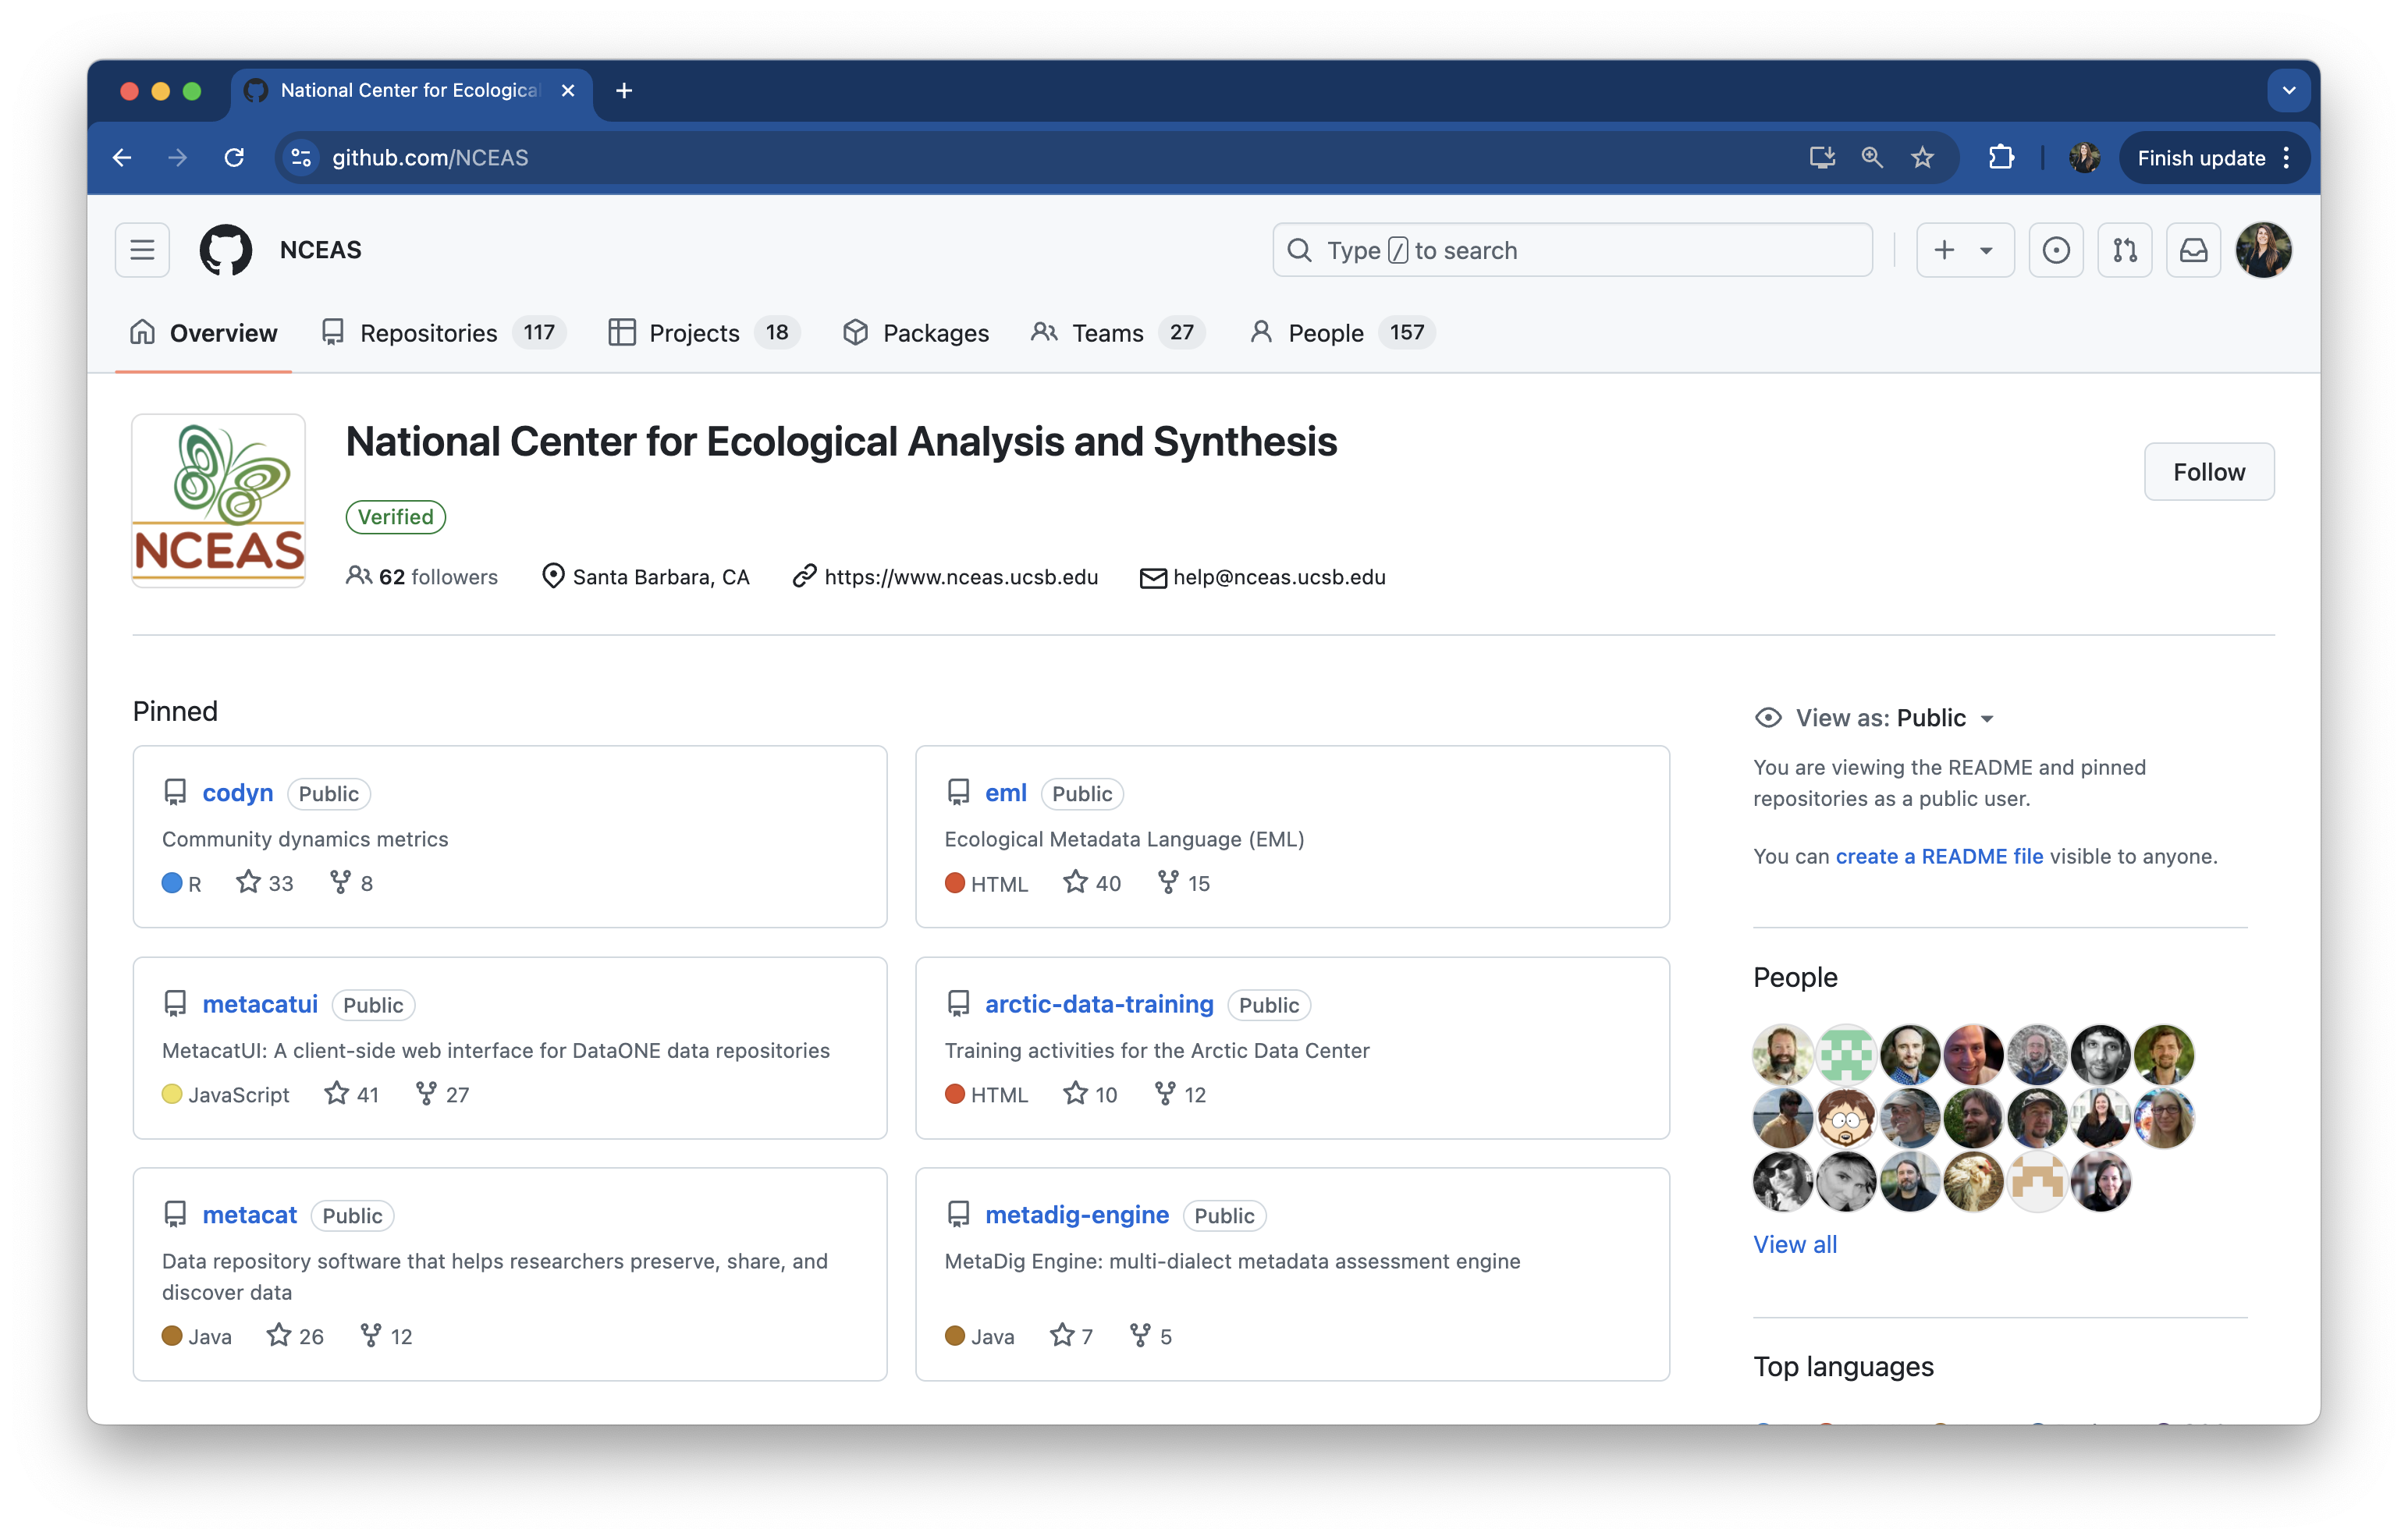Toggle the Follow button for NCEAS
The width and height of the screenshot is (2408, 1540).
(x=2208, y=472)
